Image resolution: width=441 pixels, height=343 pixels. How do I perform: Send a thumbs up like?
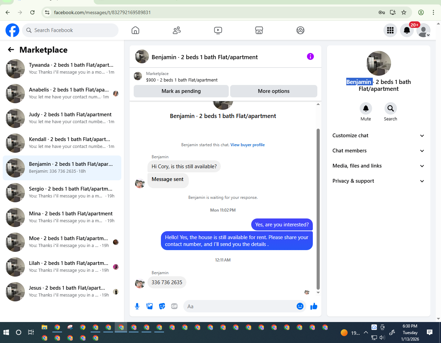pyautogui.click(x=314, y=306)
